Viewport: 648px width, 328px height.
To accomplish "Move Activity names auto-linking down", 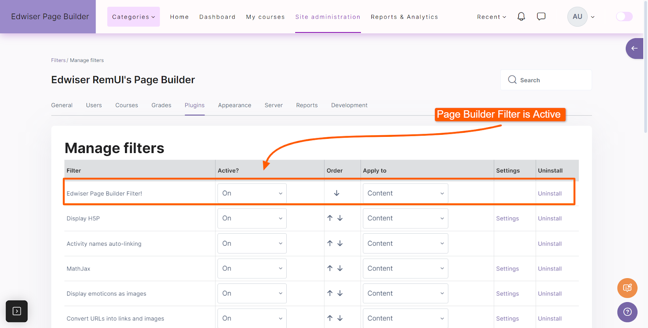I will (x=340, y=243).
